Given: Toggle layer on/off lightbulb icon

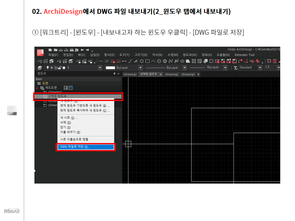Looking at the screenshot, I should click(48, 68).
